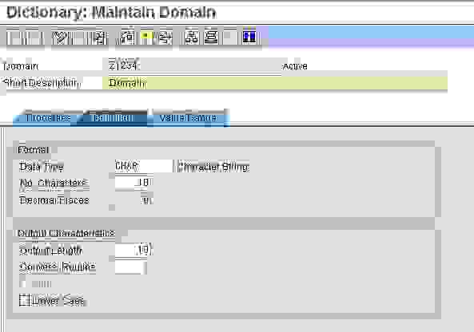This screenshot has width=474, height=332.
Task: Click the toolbar icon right of the pencil
Action: pos(98,38)
